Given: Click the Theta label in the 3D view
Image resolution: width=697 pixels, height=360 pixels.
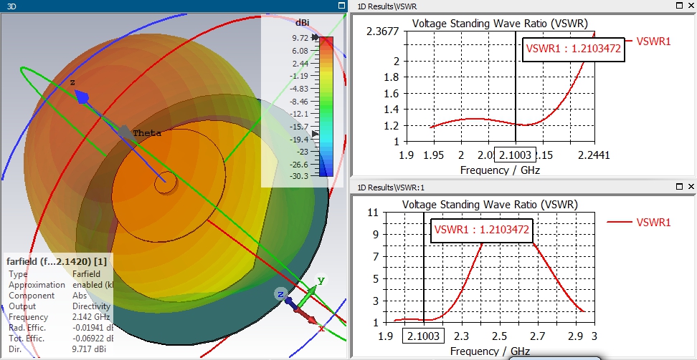Looking at the screenshot, I should [147, 133].
